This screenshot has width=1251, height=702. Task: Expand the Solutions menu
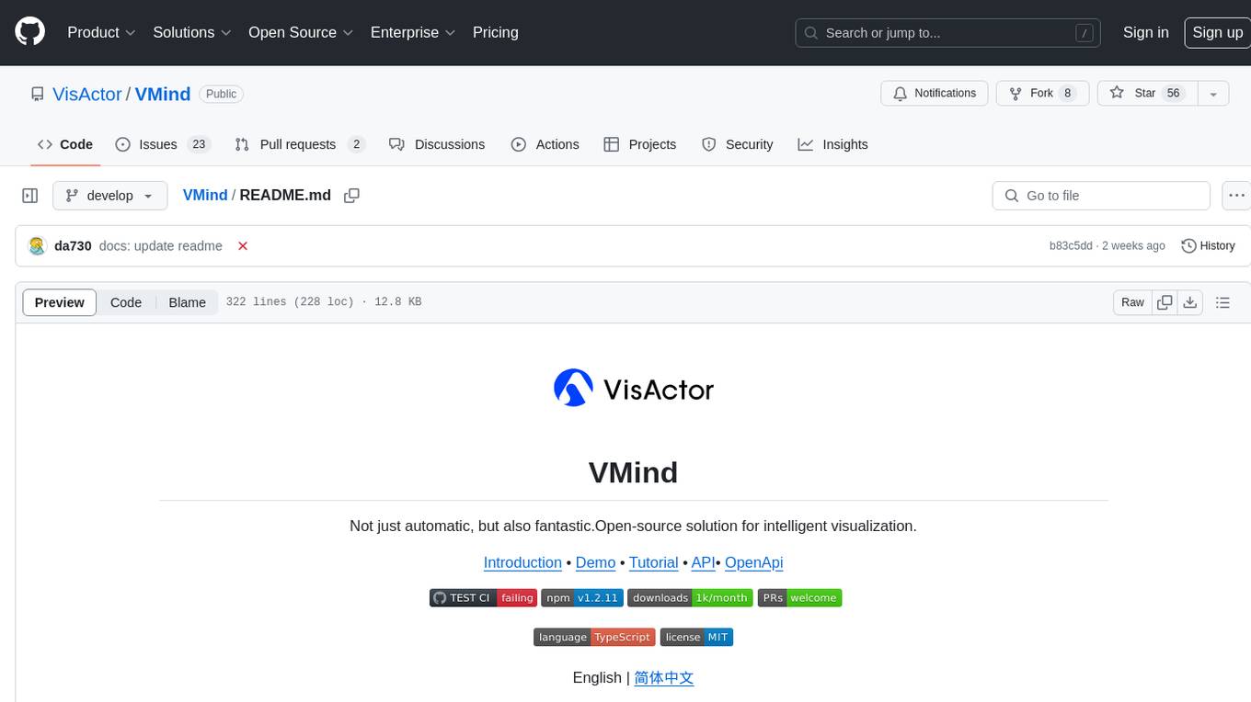[x=192, y=32]
